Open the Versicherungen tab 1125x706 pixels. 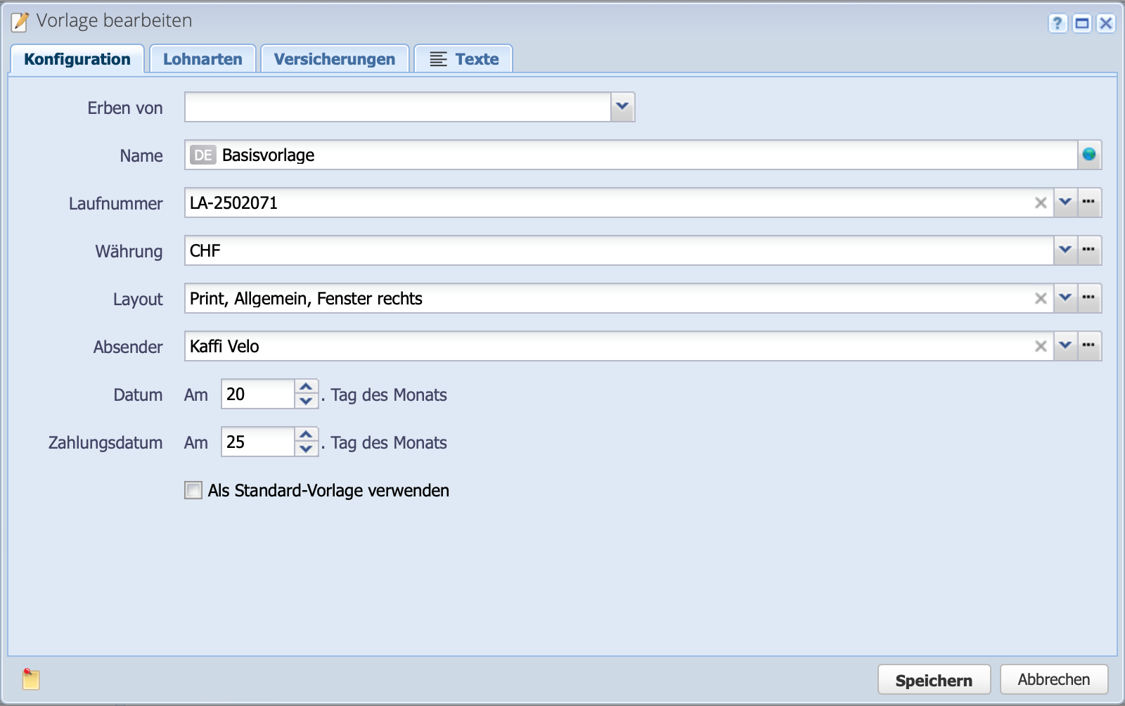[x=335, y=59]
